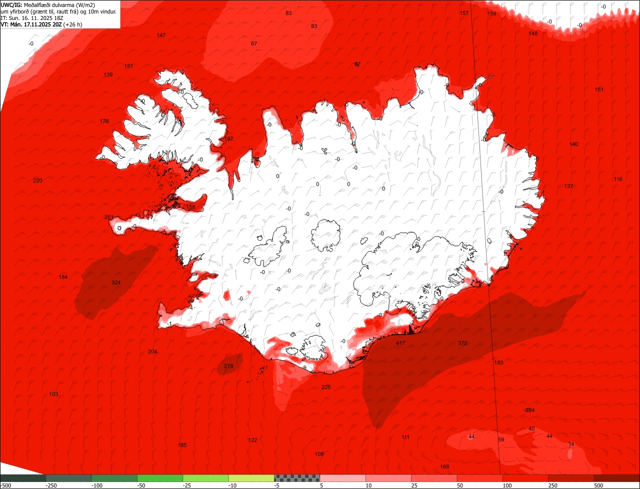Click legend color segment between 5 and 10
Screen dimensions: 640x489
[343, 478]
